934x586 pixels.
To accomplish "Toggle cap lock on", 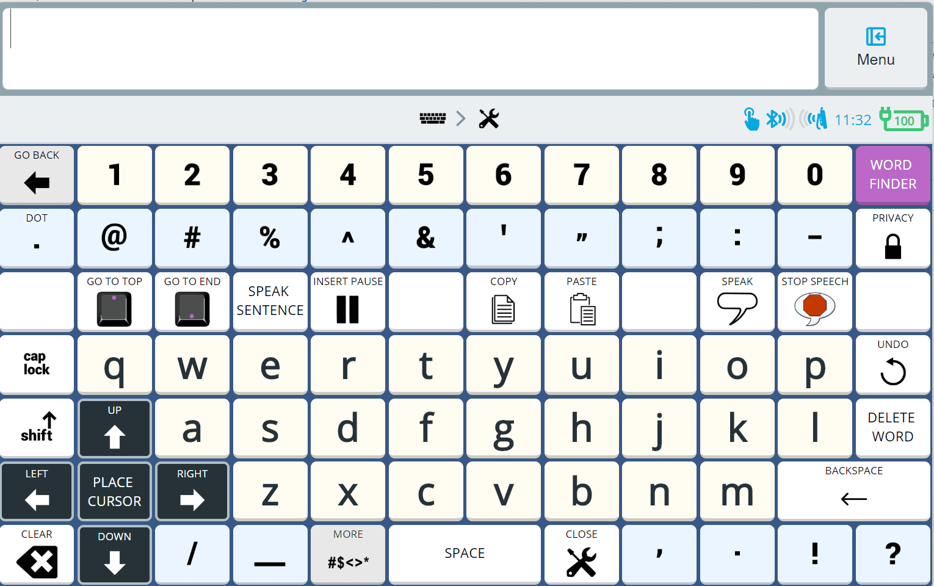I will (37, 364).
